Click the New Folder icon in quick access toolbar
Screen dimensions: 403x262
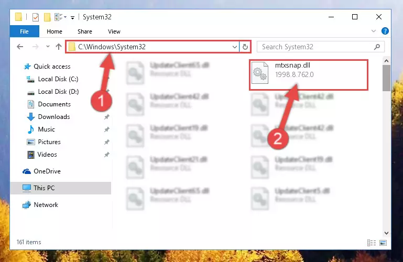(x=47, y=17)
